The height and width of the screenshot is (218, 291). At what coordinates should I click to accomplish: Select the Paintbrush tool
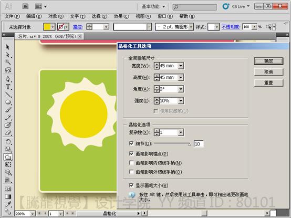click(8, 110)
